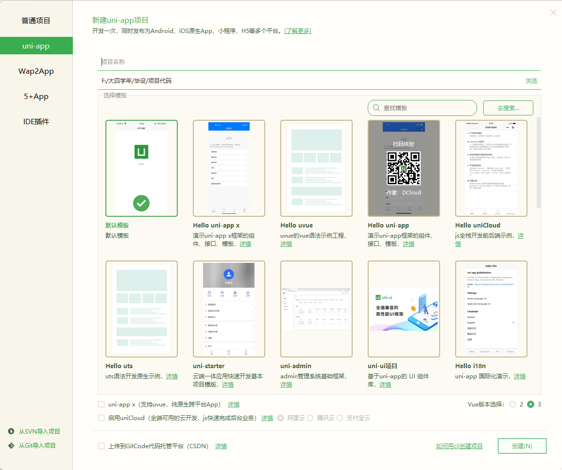The height and width of the screenshot is (470, 562).
Task: Click the uni-starter title text
Action: 208,366
